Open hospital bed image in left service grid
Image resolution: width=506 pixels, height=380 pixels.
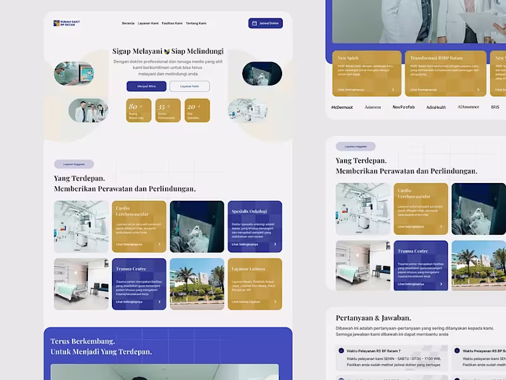pos(81,284)
